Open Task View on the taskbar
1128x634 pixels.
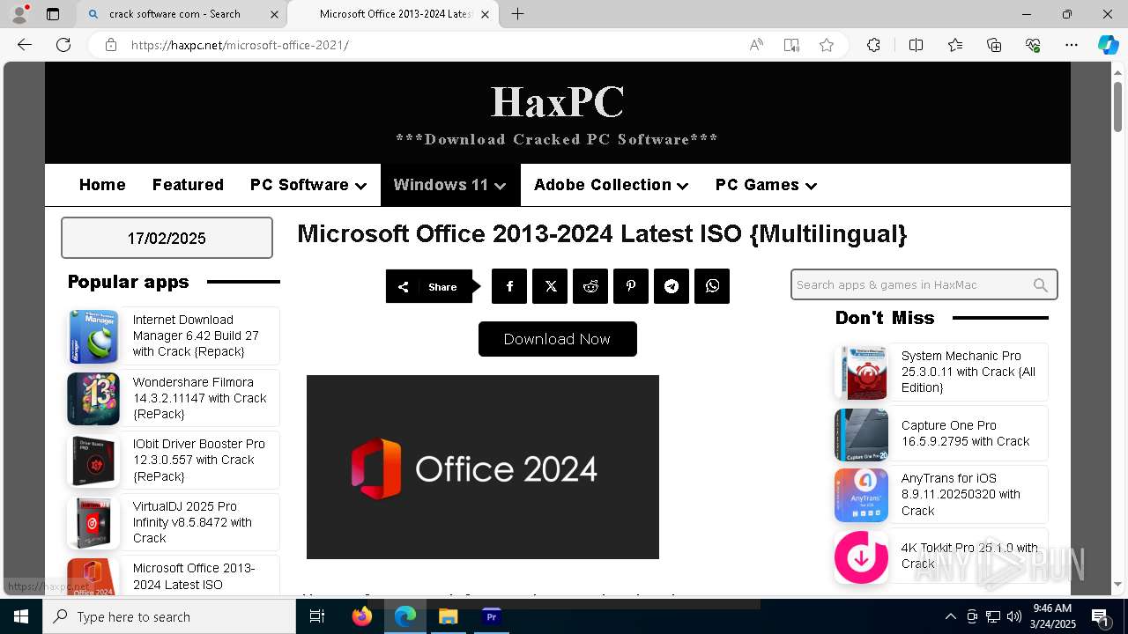pos(317,616)
